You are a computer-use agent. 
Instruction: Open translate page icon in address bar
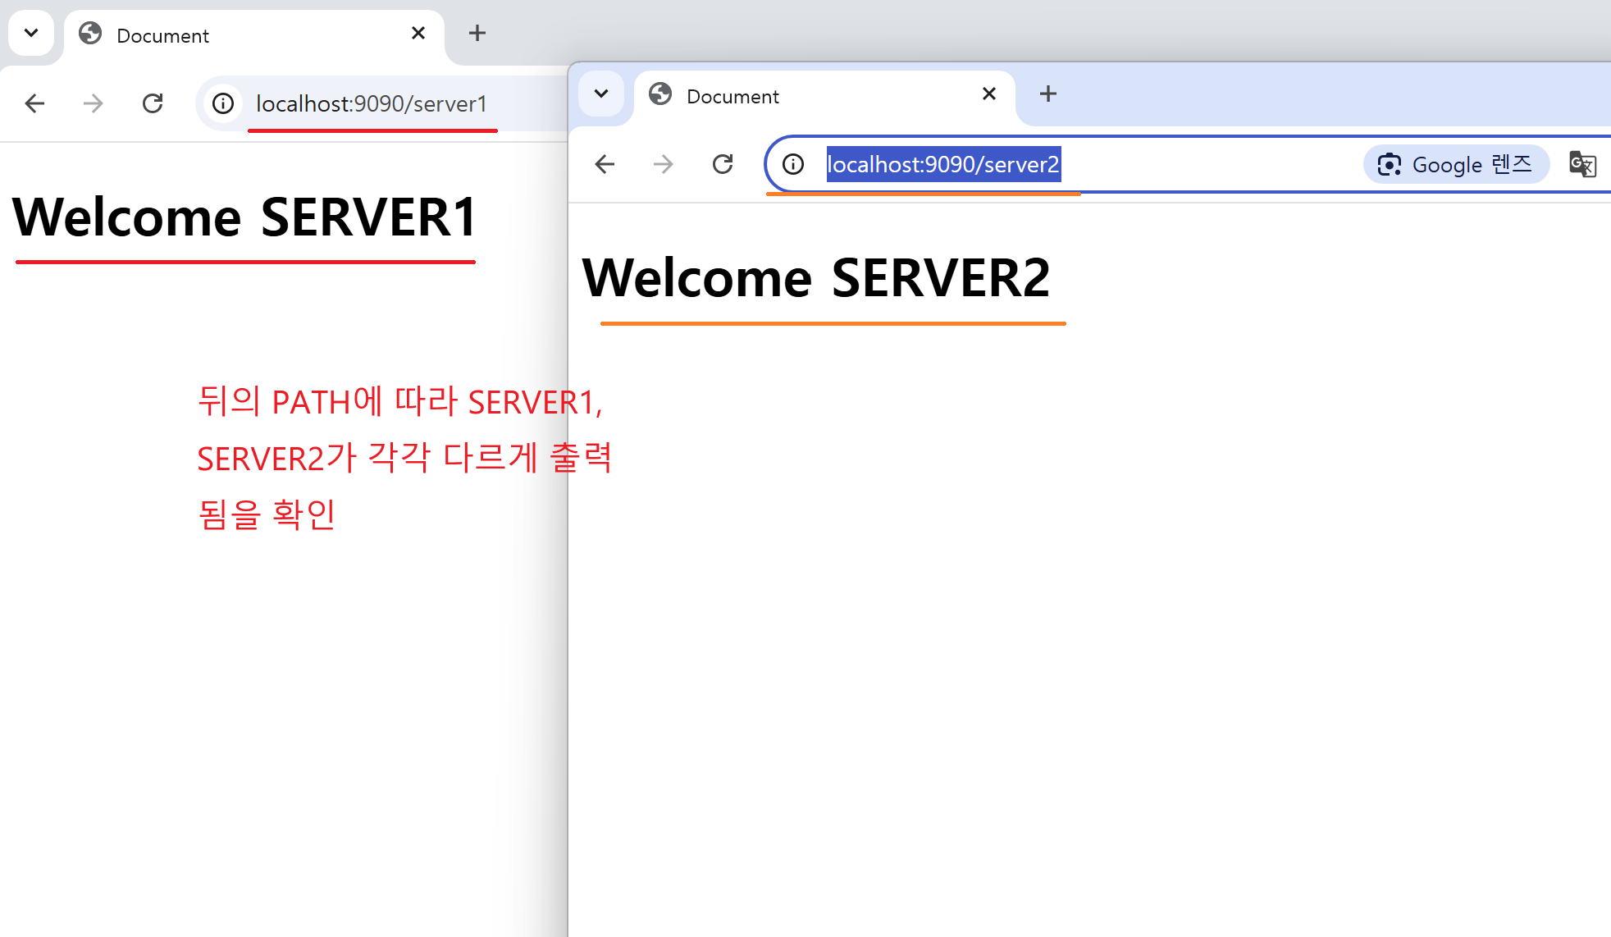[x=1581, y=164]
